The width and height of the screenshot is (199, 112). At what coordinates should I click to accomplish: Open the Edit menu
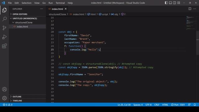coord(16,3)
